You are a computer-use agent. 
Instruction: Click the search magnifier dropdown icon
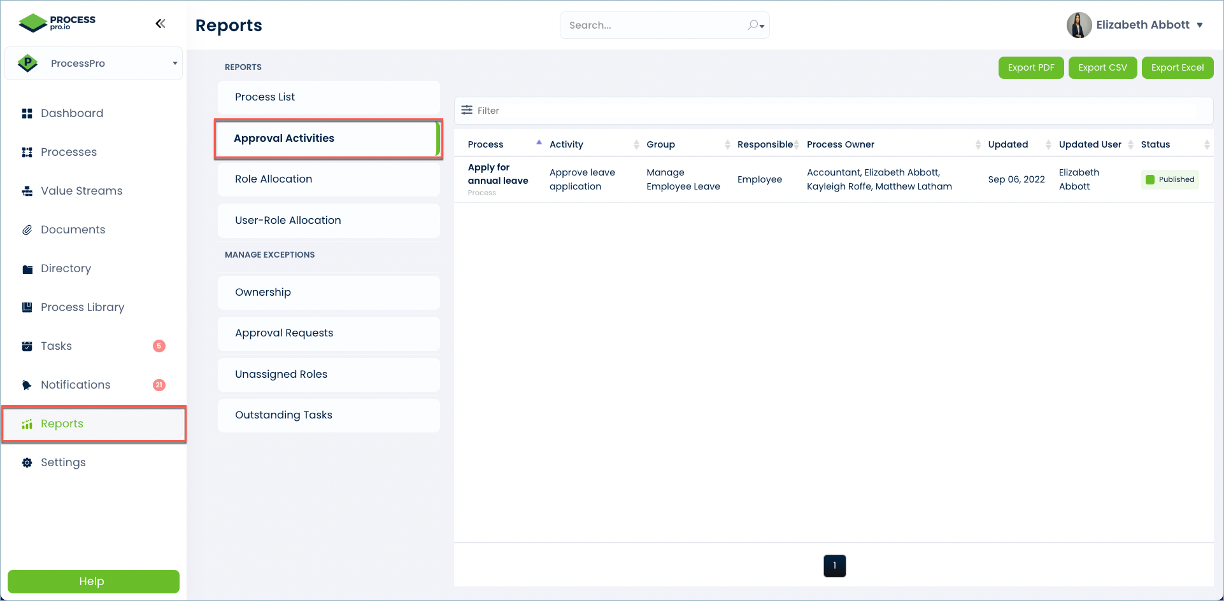(756, 25)
